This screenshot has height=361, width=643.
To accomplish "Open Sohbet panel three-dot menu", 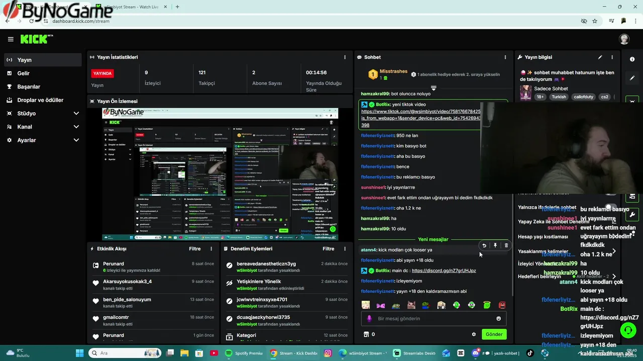I will point(505,57).
